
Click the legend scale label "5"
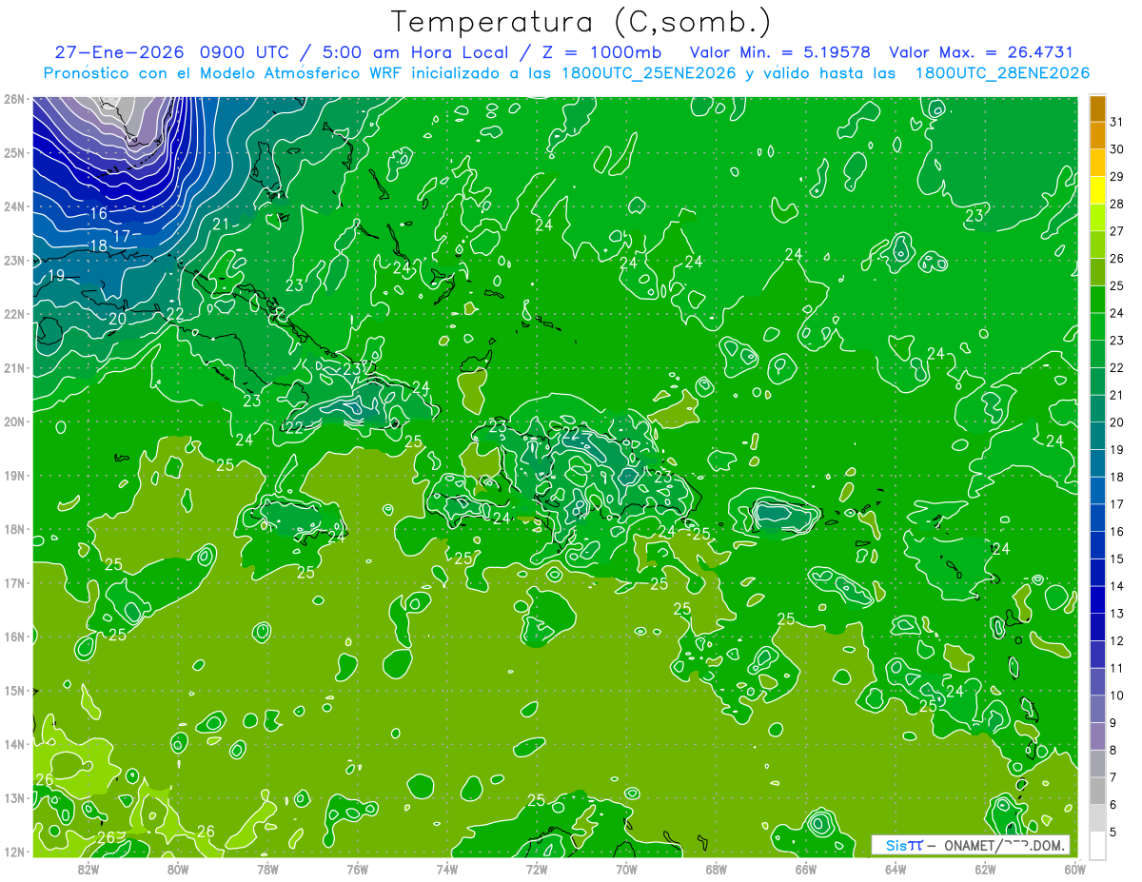click(1113, 832)
